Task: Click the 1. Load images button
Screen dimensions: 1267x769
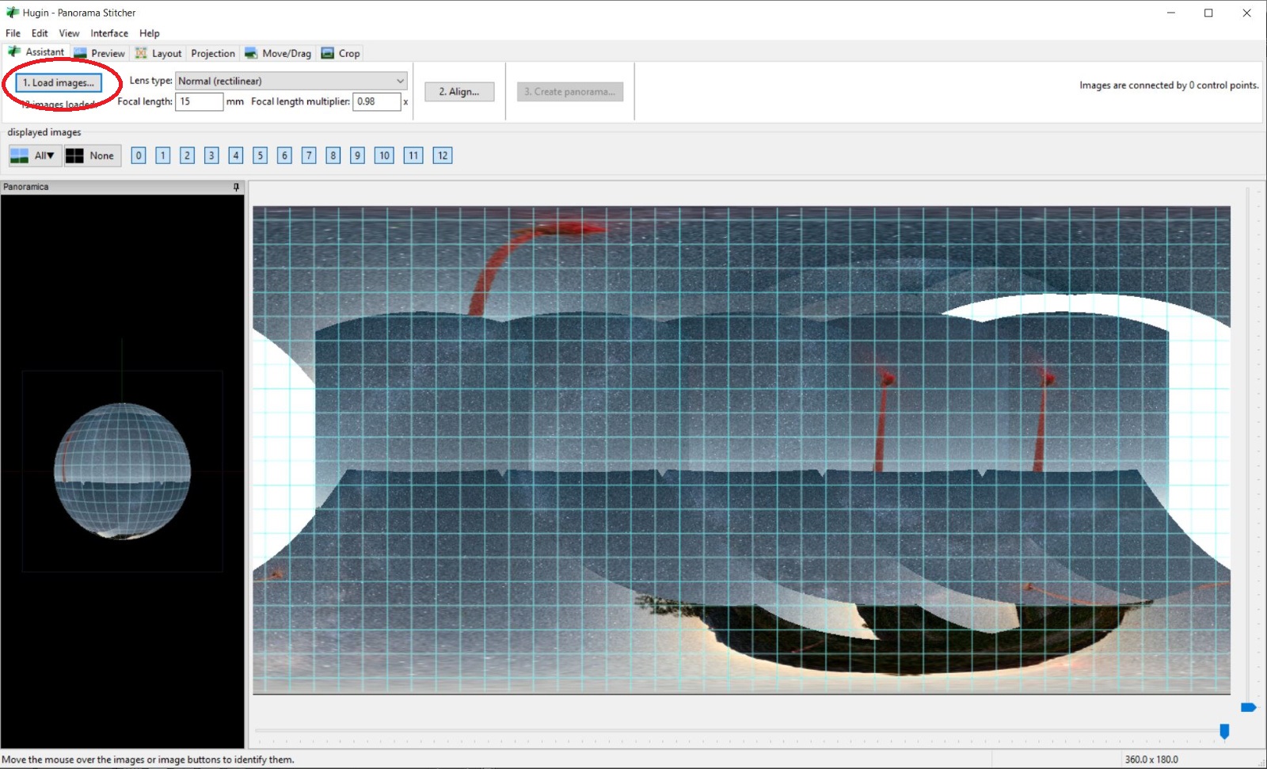Action: [59, 82]
